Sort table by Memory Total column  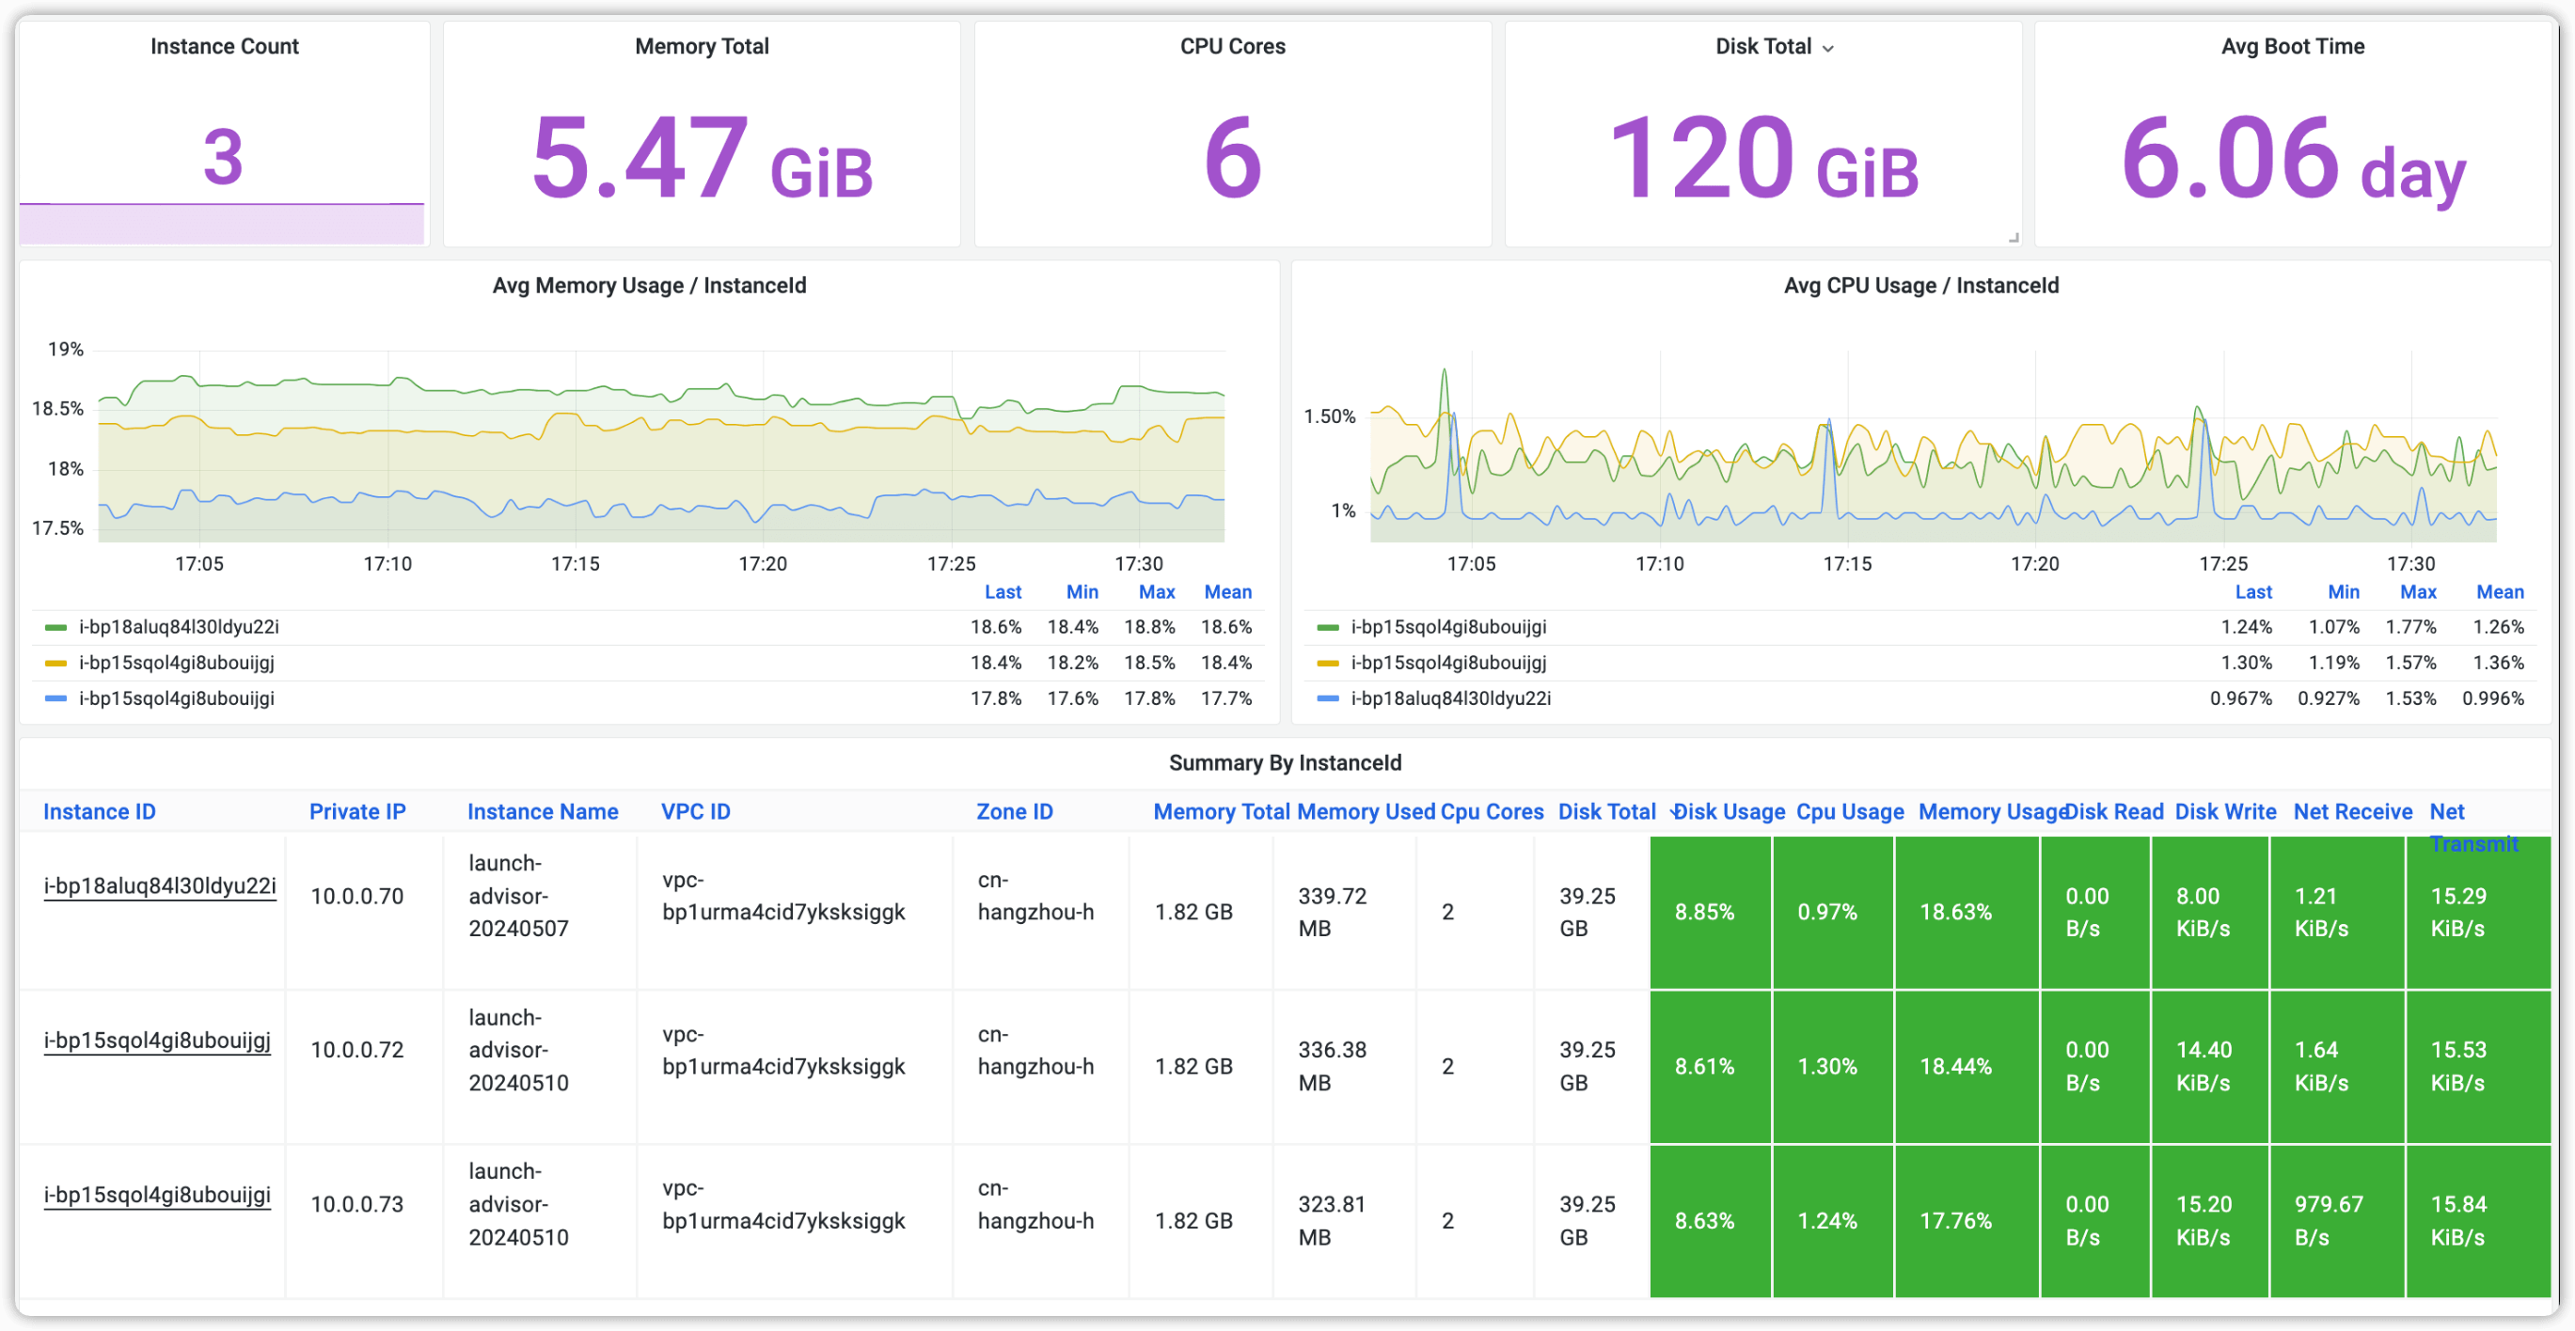coord(1222,812)
